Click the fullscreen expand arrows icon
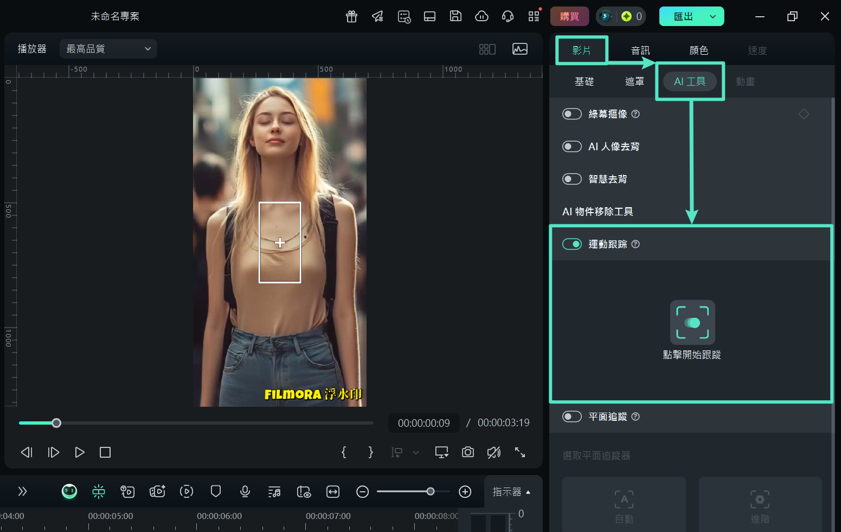The image size is (841, 532). click(x=520, y=452)
